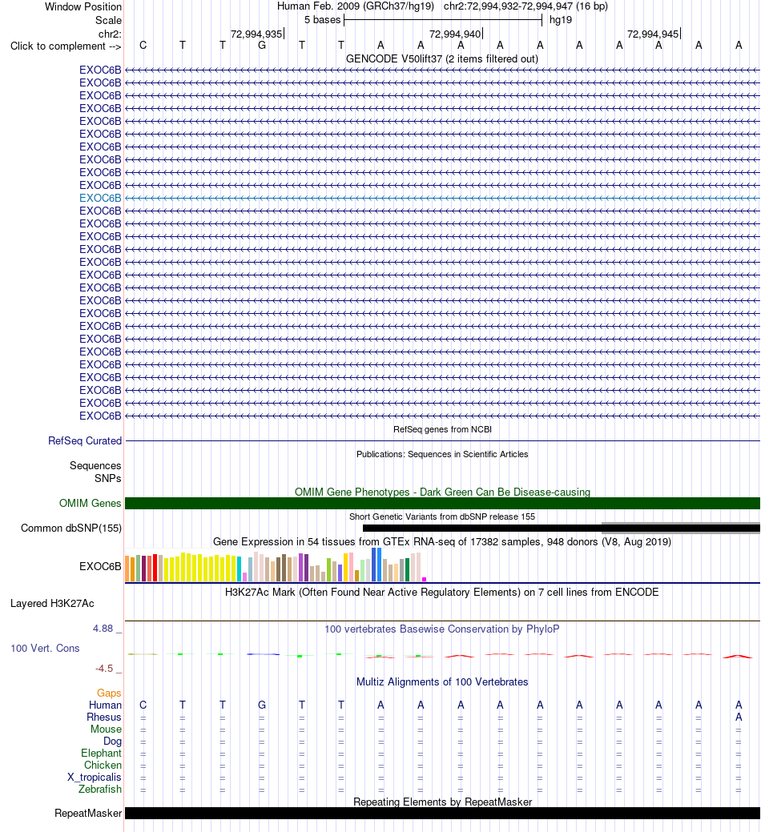Click the SNPs subtrack label
Viewport: 761px width, 832px height.
pos(107,479)
